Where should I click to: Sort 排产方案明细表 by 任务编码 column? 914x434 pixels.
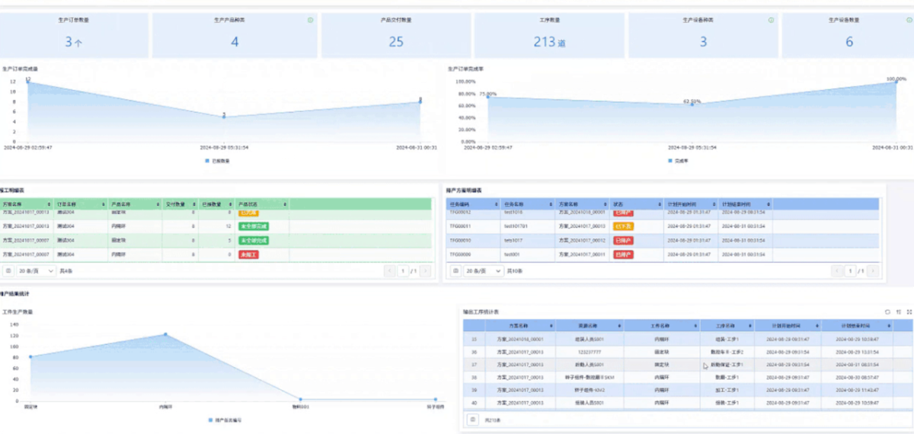496,204
